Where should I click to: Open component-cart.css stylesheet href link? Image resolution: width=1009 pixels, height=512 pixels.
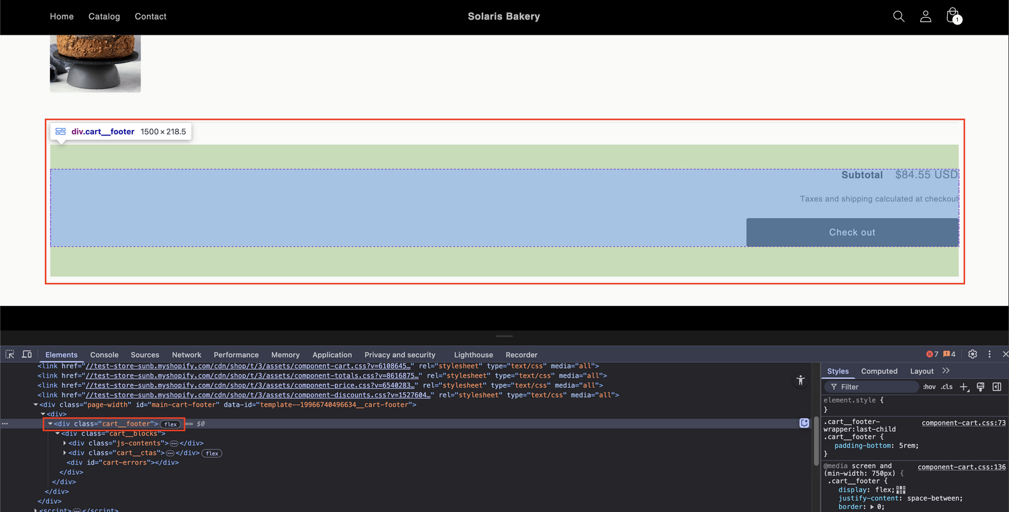coord(248,366)
